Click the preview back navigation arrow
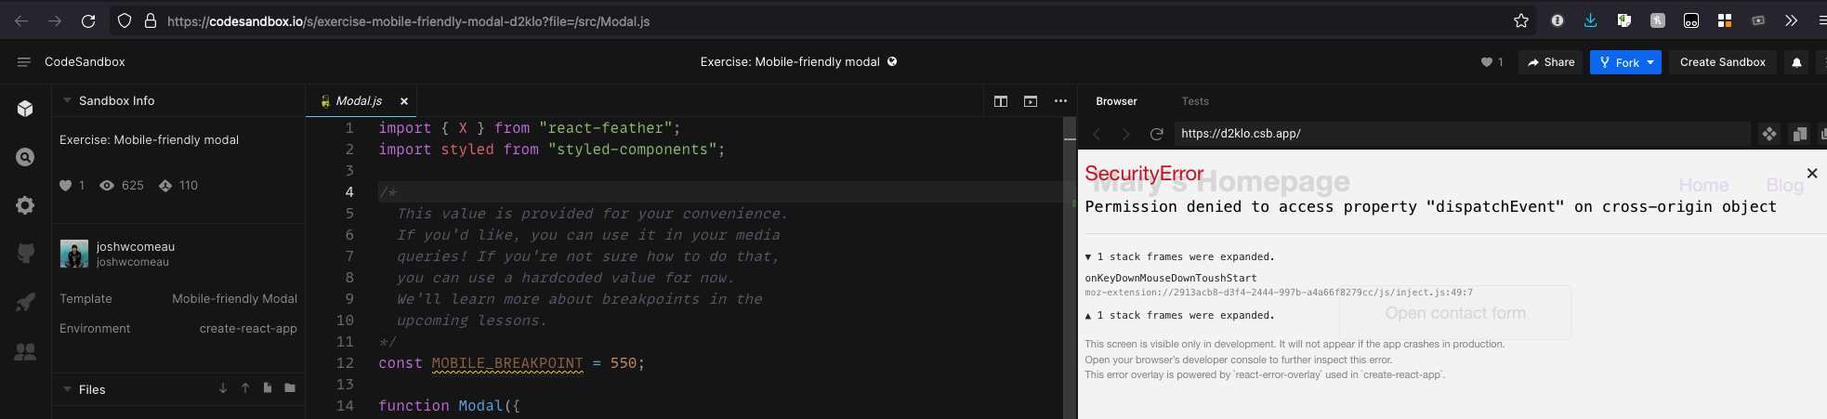1827x419 pixels. pyautogui.click(x=1097, y=134)
